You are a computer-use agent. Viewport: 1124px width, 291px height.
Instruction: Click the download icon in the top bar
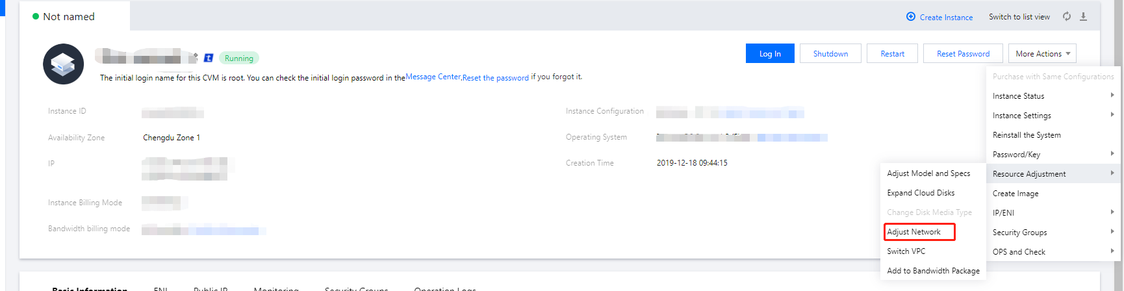click(x=1083, y=16)
